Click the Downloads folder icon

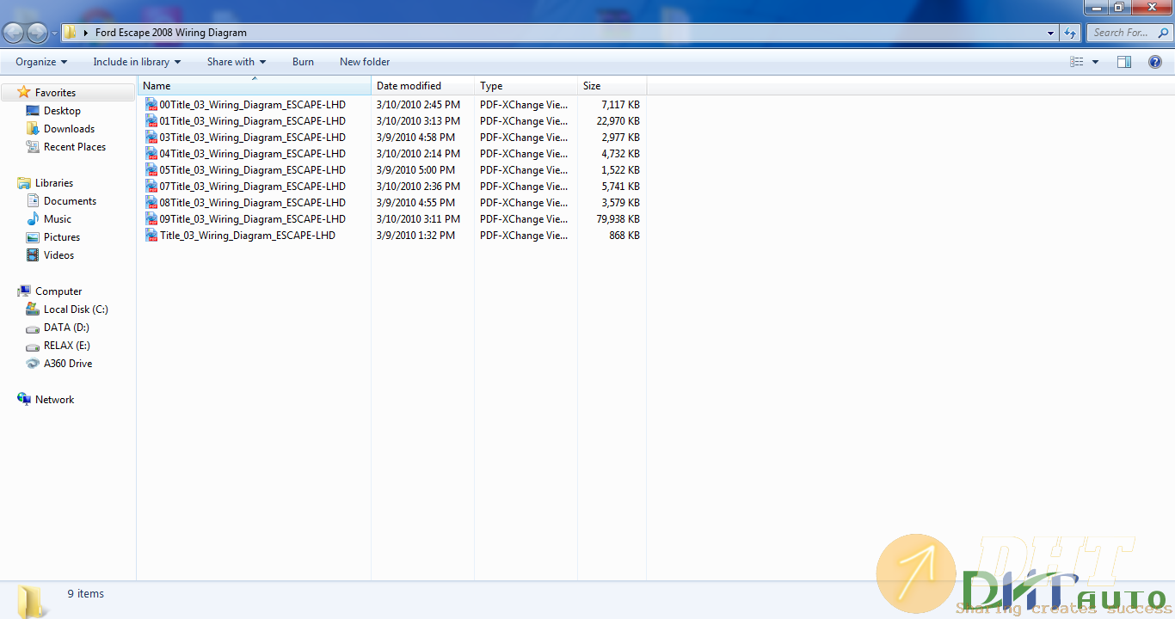click(33, 128)
